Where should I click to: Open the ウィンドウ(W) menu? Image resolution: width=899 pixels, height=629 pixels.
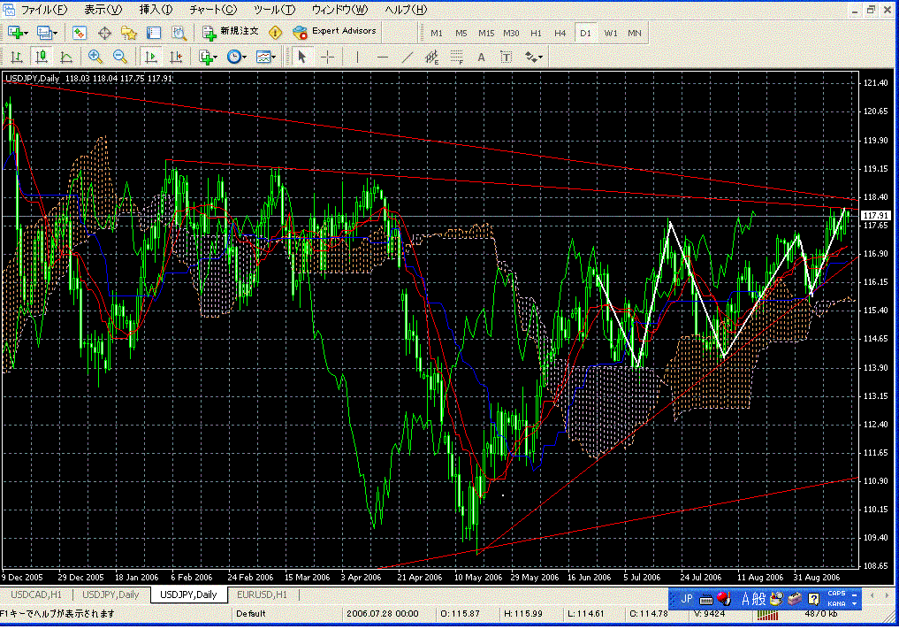click(340, 10)
